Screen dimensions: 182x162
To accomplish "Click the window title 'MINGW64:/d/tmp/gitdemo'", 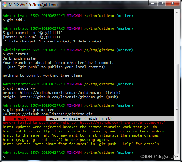I will point(33,5).
